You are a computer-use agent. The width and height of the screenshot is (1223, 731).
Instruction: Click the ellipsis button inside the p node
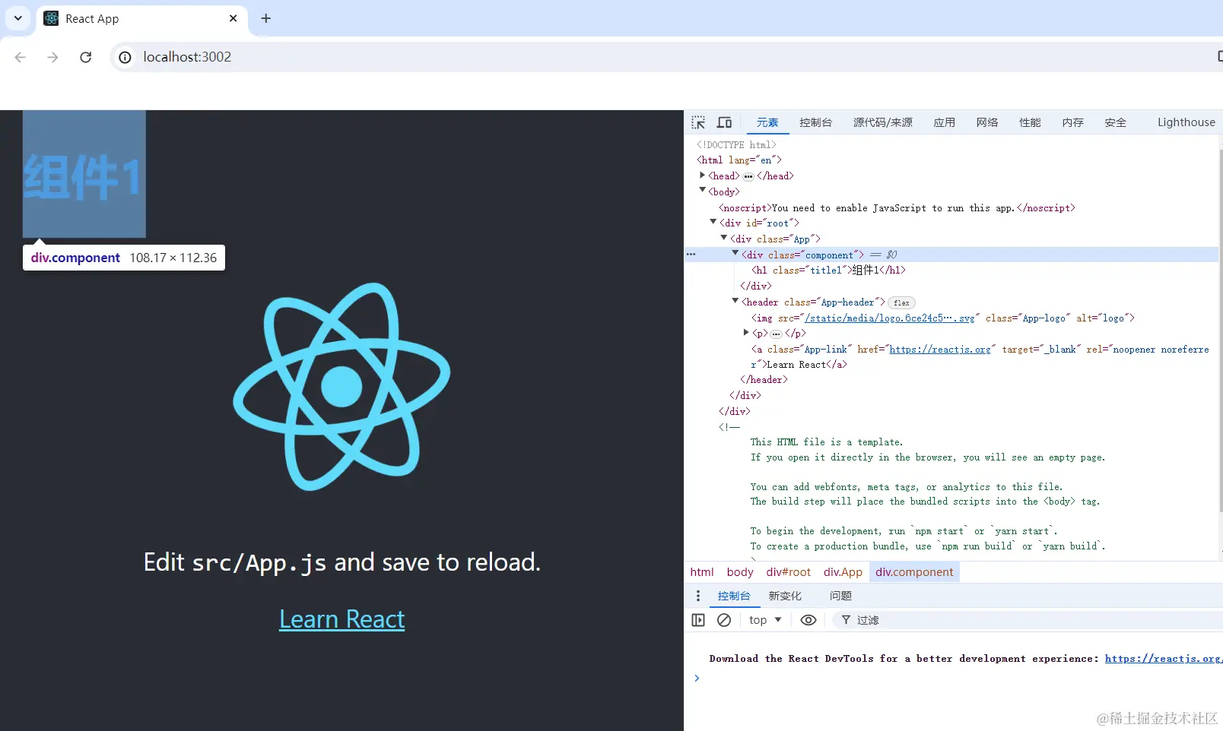tap(776, 334)
